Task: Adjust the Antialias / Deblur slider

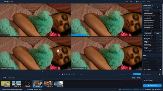Action: tap(150, 51)
